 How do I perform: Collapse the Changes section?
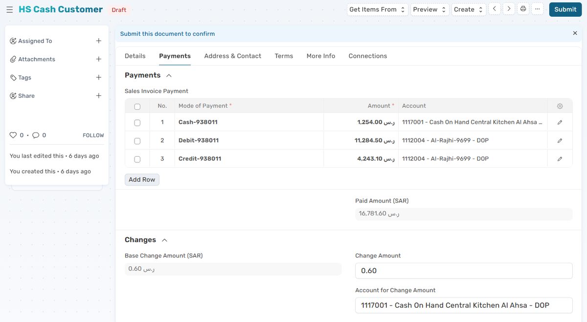coord(164,240)
